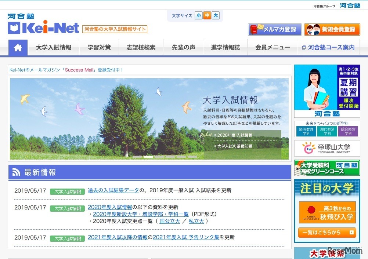Click the home icon in the navigation bar
The height and width of the screenshot is (259, 368).
click(18, 47)
